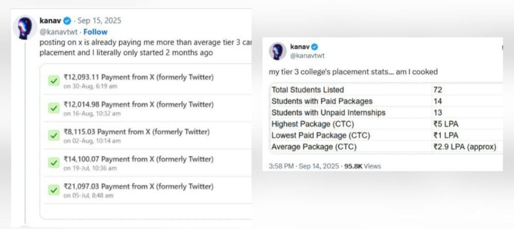Click the verified badge beside kanav in left tweet
This screenshot has height=229, width=514.
[67, 21]
